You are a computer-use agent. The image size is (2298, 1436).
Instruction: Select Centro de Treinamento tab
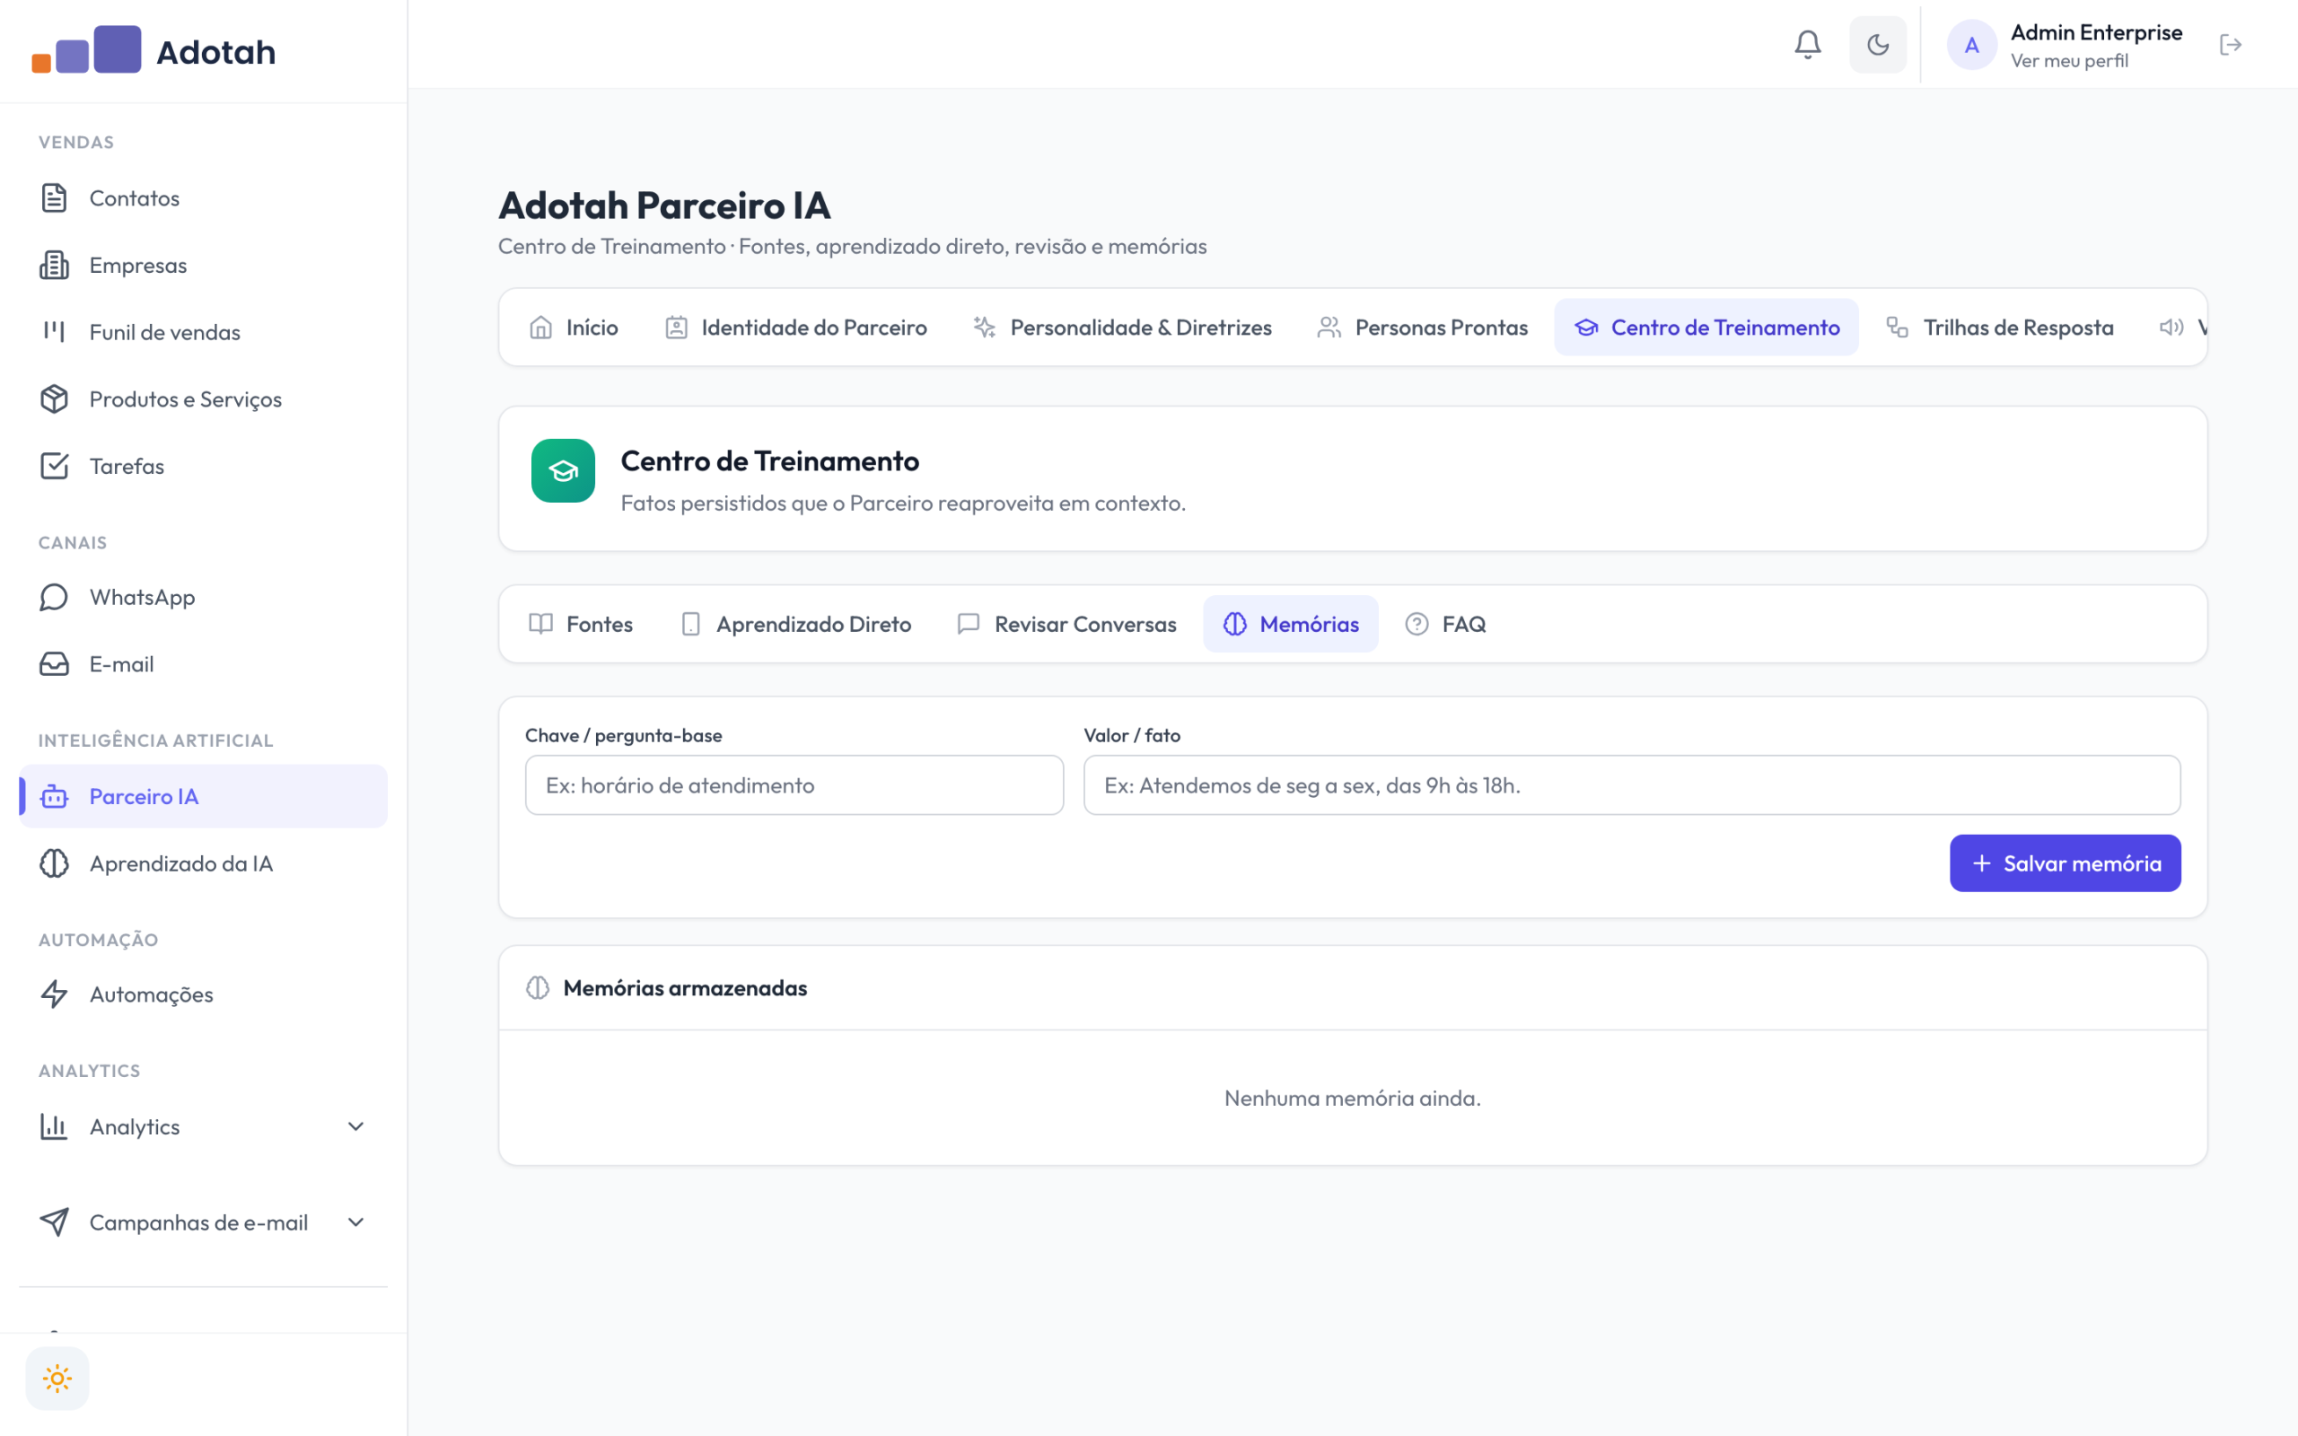tap(1706, 327)
